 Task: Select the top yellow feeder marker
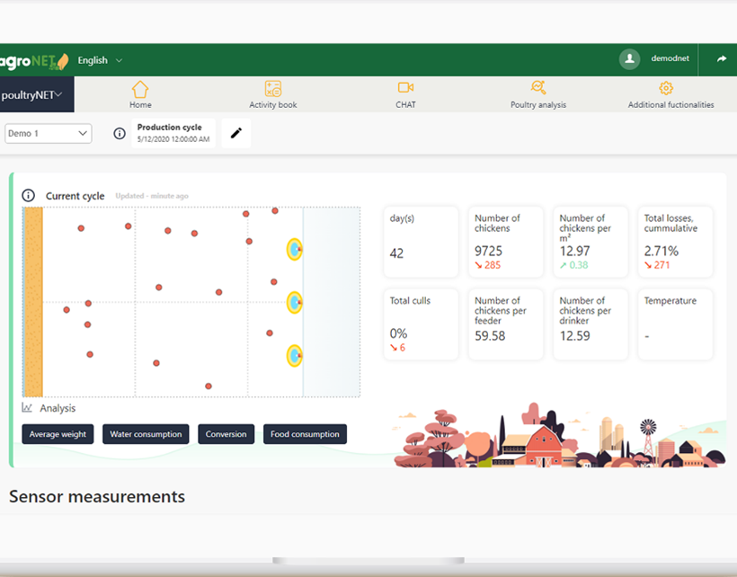point(295,250)
